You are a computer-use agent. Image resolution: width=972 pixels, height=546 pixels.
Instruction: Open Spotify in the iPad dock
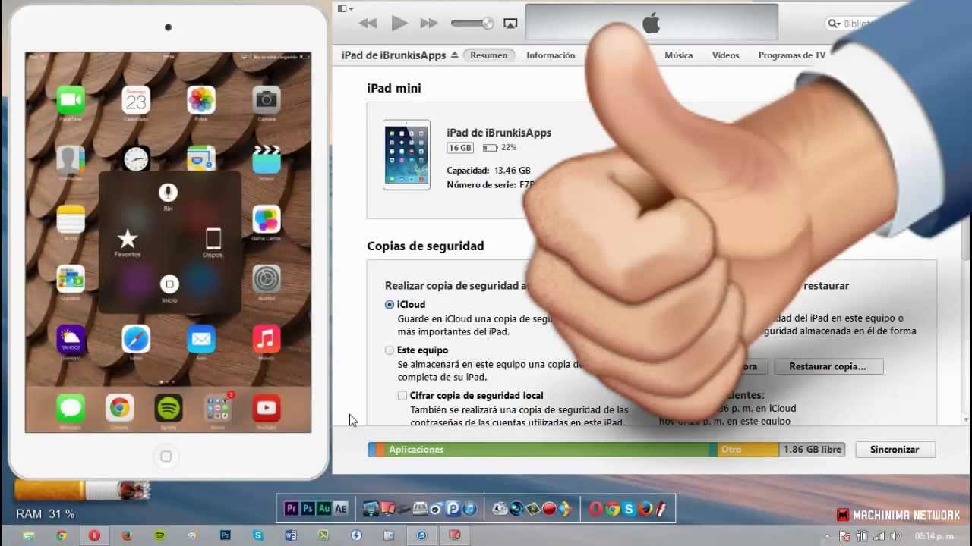pyautogui.click(x=169, y=408)
